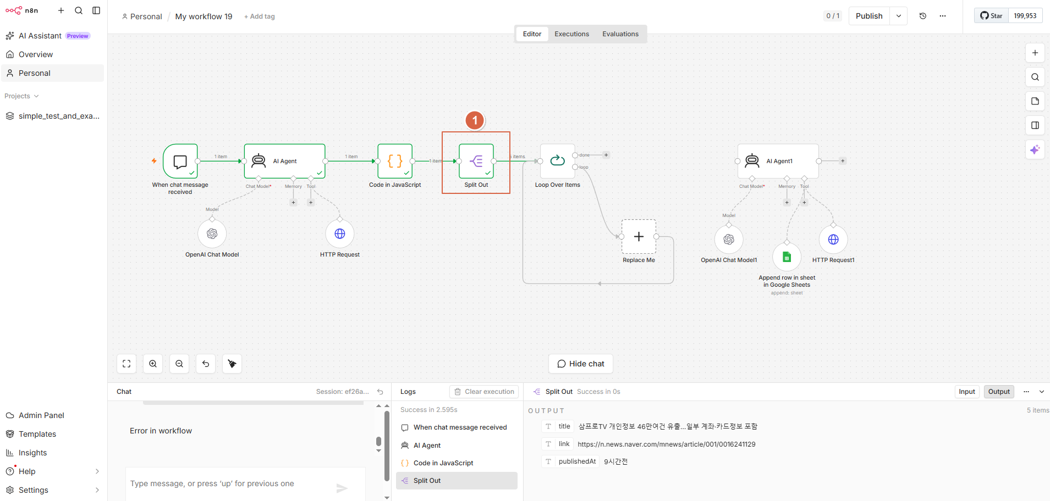Refresh the chat session icon
1050x501 pixels.
click(380, 392)
